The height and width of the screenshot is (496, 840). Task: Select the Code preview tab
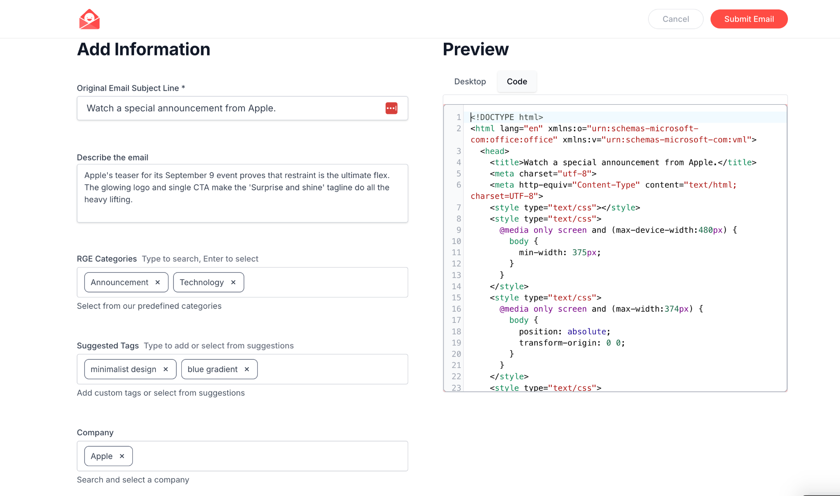click(x=517, y=81)
